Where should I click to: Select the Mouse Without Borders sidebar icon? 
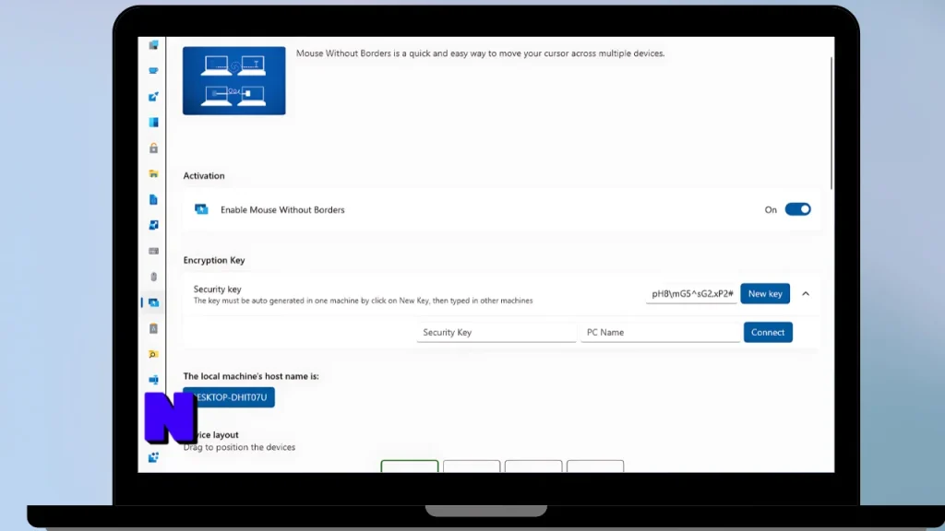click(154, 302)
